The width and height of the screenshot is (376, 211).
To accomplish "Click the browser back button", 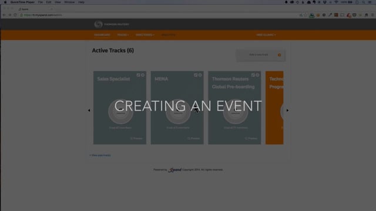I will click(x=4, y=15).
